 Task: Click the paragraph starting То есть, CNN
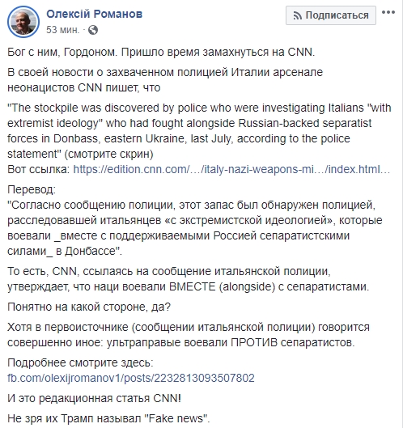click(188, 279)
